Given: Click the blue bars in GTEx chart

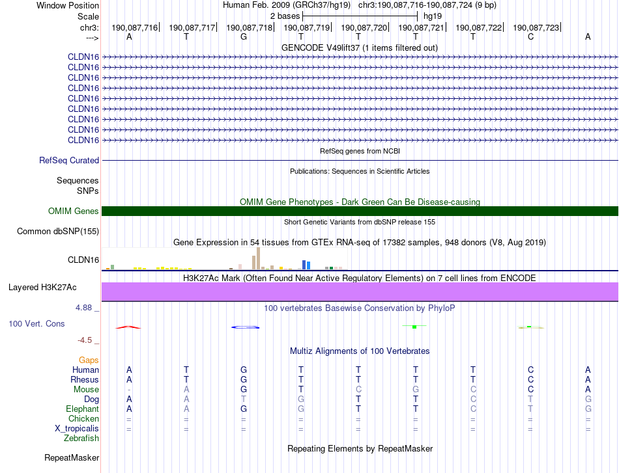Looking at the screenshot, I should coord(306,264).
